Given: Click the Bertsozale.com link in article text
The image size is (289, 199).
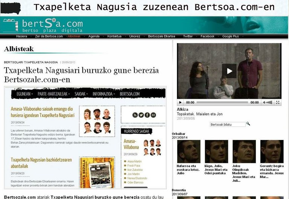Looking at the screenshot, I should point(20,197).
